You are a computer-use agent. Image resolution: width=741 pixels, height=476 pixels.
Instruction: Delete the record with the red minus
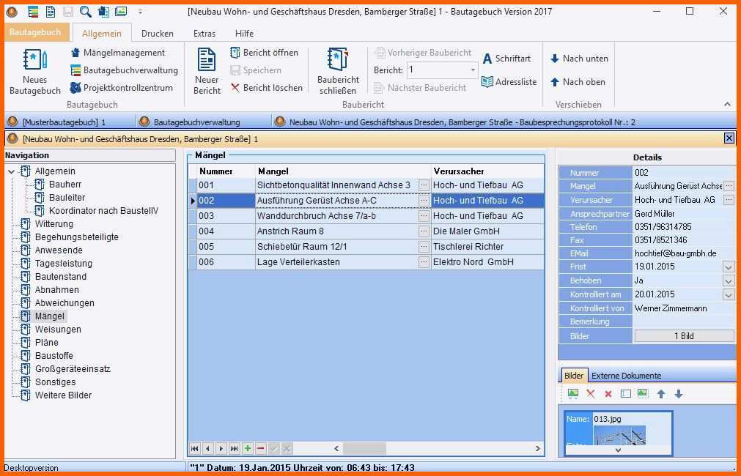click(261, 448)
